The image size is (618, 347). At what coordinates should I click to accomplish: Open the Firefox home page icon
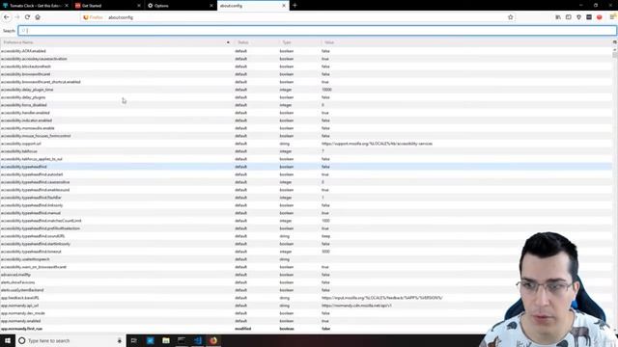38,17
